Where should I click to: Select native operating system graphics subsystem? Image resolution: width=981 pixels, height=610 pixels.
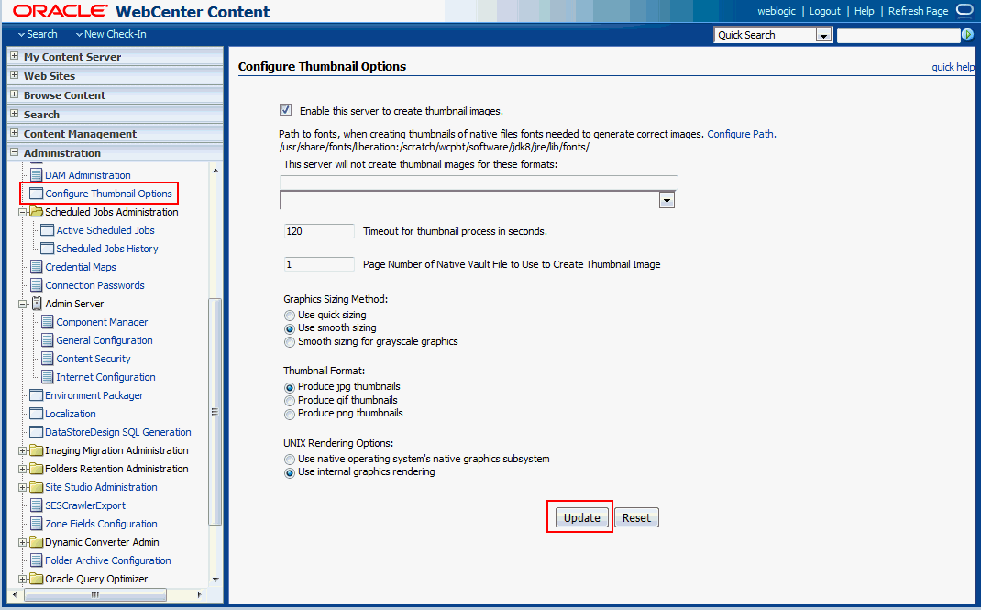point(289,460)
